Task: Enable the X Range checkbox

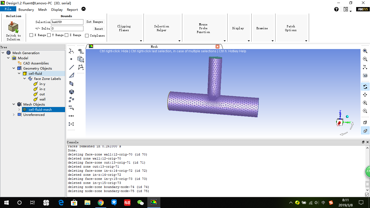Action: [31, 35]
